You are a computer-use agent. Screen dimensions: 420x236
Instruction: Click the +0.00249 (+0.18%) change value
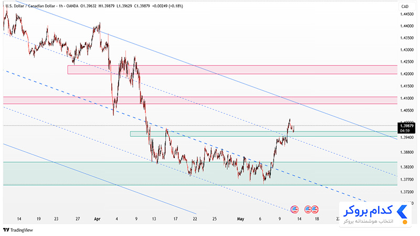pos(167,6)
